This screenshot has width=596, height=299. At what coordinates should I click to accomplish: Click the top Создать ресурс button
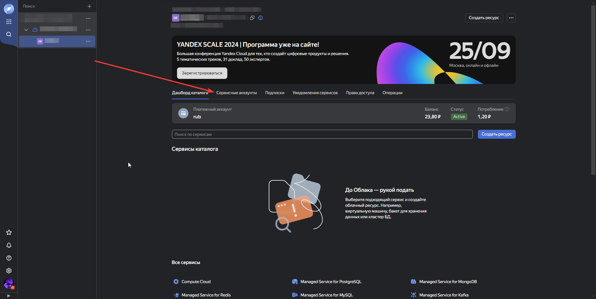point(484,18)
